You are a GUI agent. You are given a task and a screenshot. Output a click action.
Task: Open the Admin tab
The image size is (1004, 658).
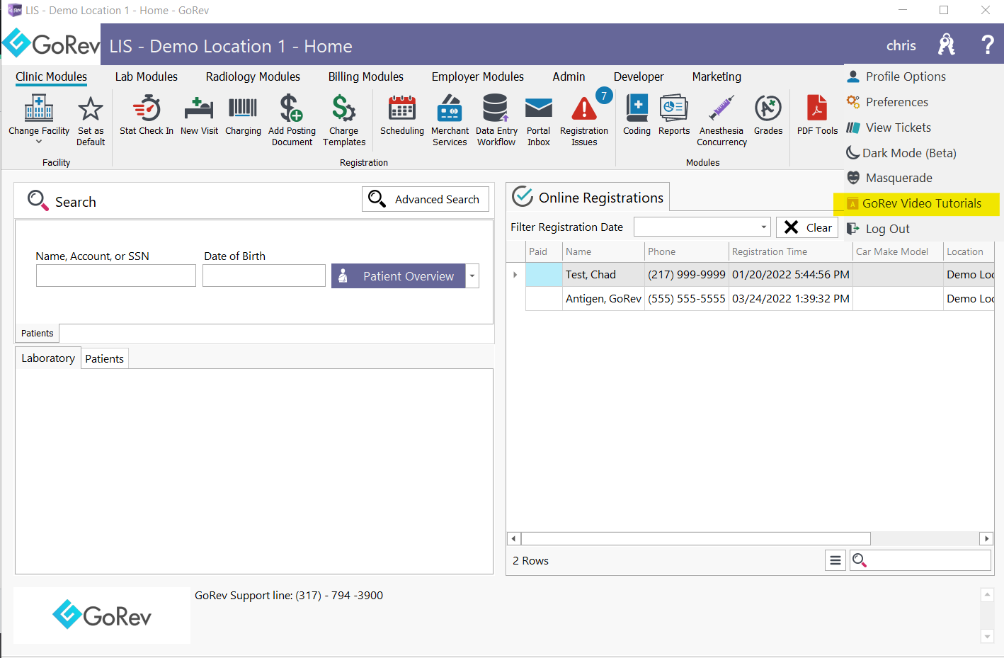(569, 76)
